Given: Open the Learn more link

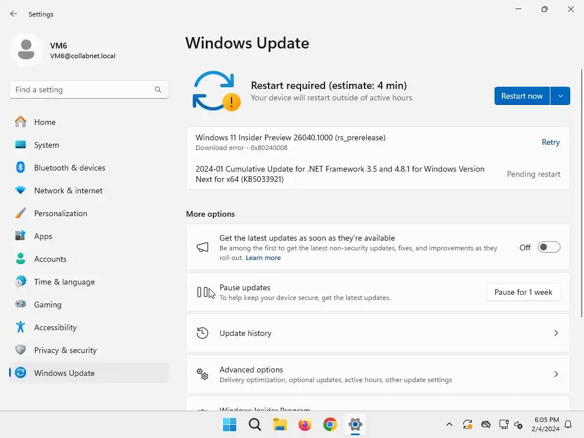Looking at the screenshot, I should (263, 258).
